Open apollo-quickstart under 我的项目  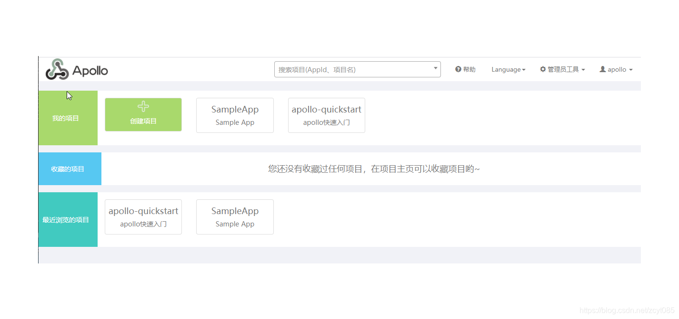(x=327, y=115)
